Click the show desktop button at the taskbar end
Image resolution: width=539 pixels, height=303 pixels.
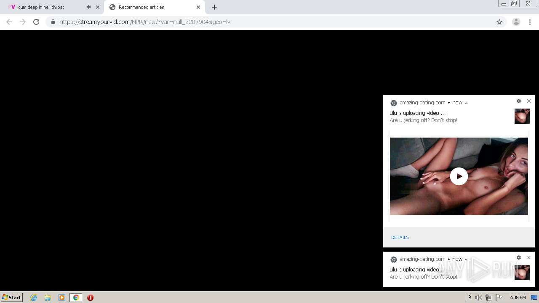click(x=534, y=298)
